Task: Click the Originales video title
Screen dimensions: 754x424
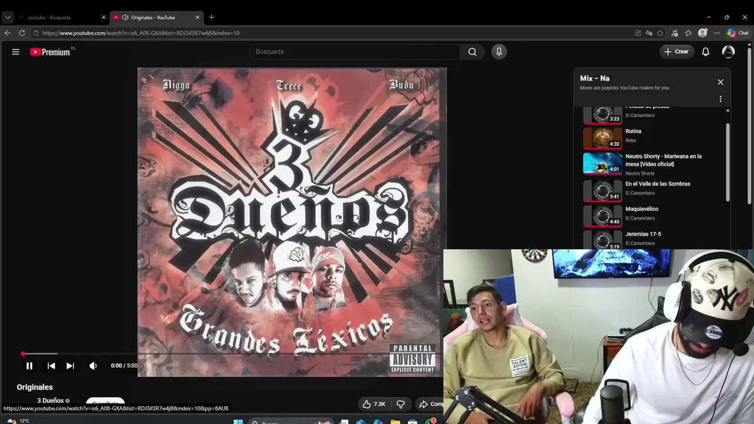Action: (x=35, y=387)
